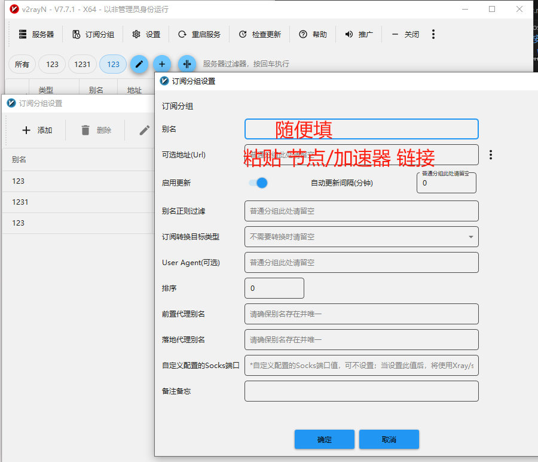Click the 添加 plus icon

[26, 130]
